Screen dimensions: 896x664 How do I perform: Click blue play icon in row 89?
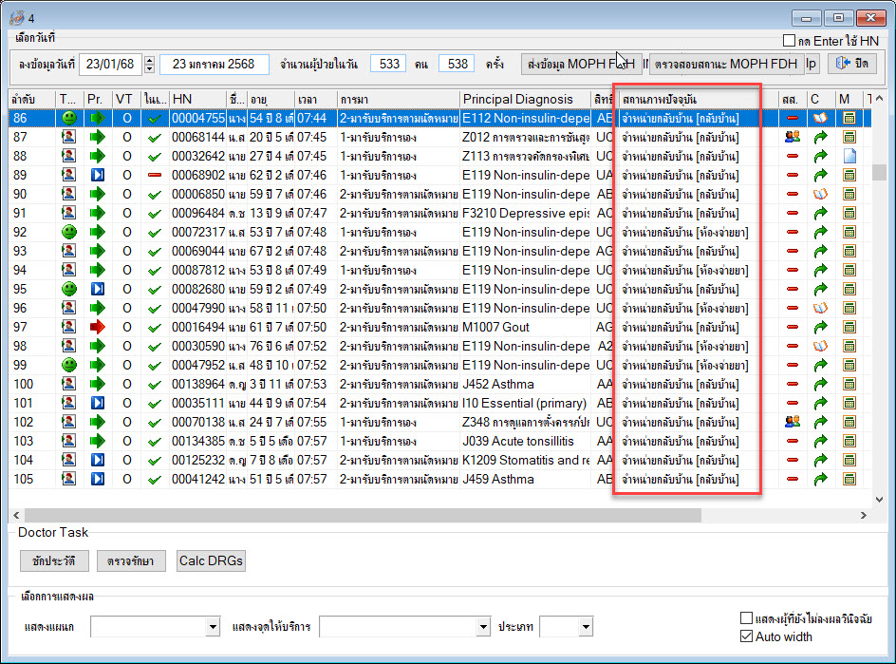coord(97,175)
